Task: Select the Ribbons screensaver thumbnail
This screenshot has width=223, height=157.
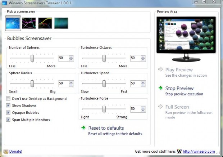Action: (x=29, y=23)
